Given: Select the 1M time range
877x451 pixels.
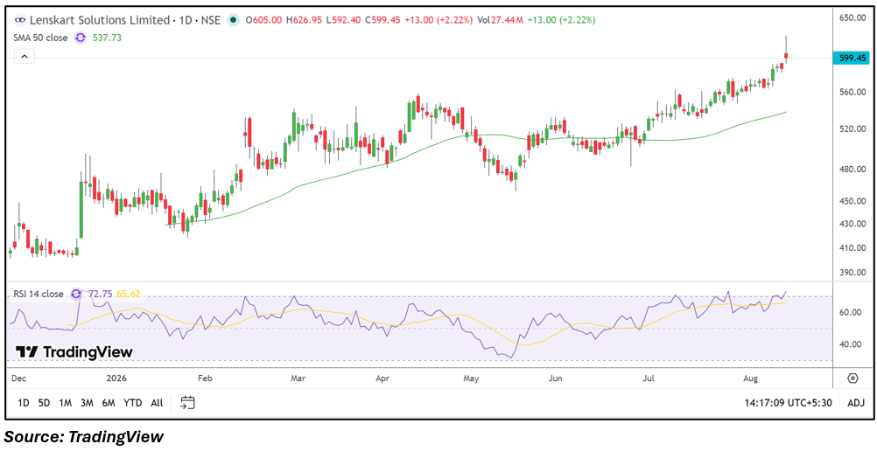Looking at the screenshot, I should 65,402.
